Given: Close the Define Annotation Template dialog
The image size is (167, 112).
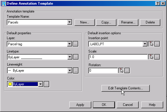Looking at the screenshot, I should coord(163,3).
